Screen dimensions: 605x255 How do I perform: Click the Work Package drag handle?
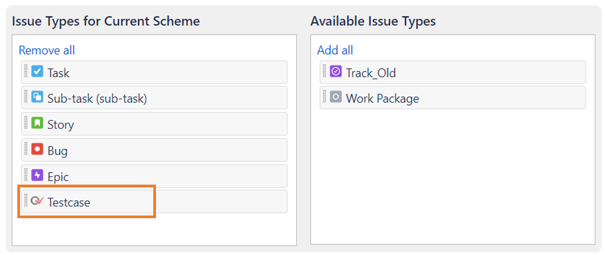[324, 97]
